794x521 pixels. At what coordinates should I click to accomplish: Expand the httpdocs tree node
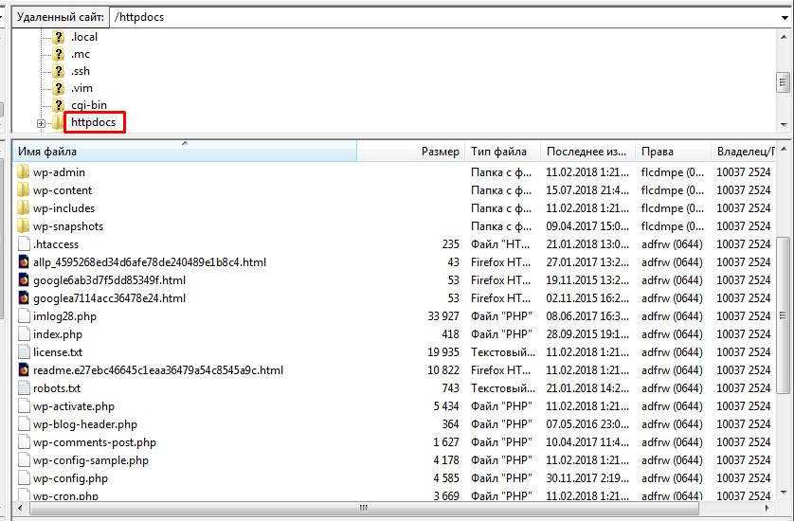coord(41,123)
